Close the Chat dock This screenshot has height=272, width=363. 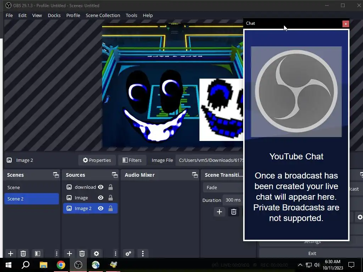(345, 24)
